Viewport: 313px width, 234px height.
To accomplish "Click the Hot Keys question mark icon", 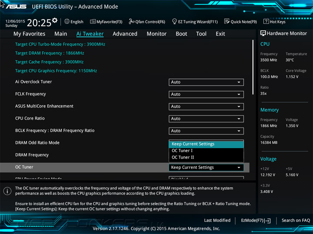I will click(x=266, y=21).
